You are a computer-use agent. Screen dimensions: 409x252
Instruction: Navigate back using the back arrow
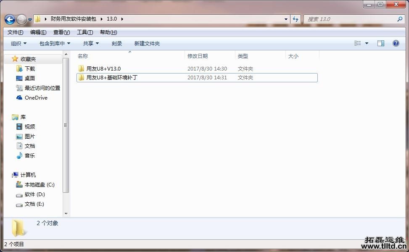click(x=9, y=19)
